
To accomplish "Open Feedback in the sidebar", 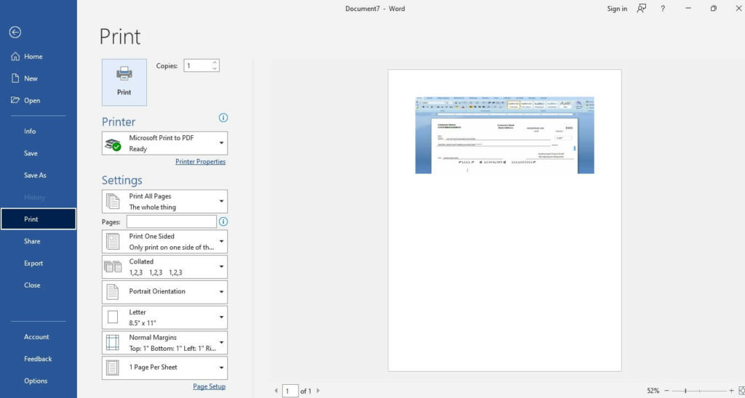I will [x=38, y=359].
